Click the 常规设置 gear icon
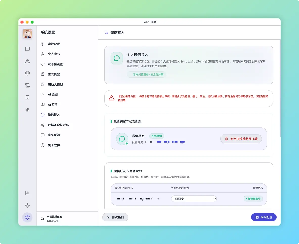 (x=43, y=44)
